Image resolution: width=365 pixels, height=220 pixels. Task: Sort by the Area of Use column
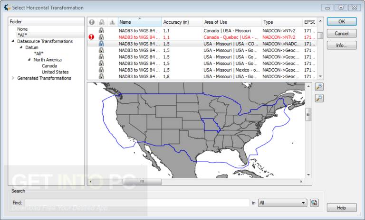click(x=232, y=22)
